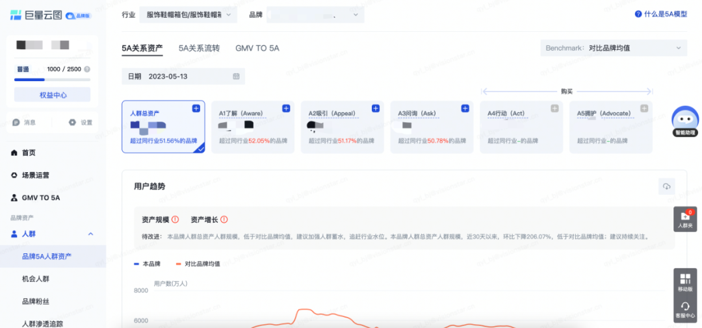Click plus icon on A4行动 card
The image size is (702, 328).
[554, 108]
